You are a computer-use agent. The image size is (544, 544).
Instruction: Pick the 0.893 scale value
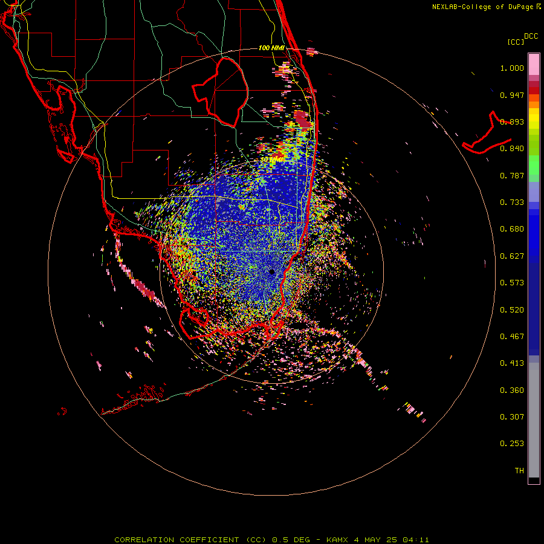[x=512, y=121]
